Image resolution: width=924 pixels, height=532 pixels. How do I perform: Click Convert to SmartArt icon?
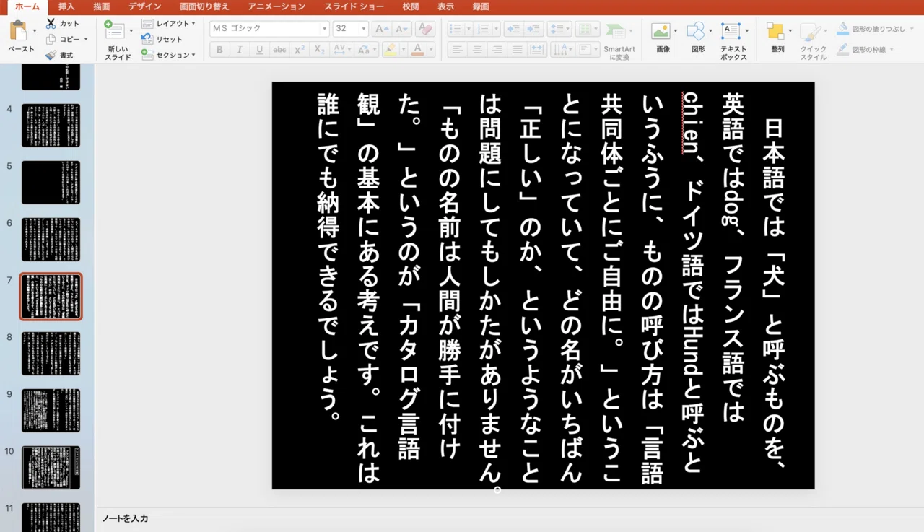[x=616, y=31]
